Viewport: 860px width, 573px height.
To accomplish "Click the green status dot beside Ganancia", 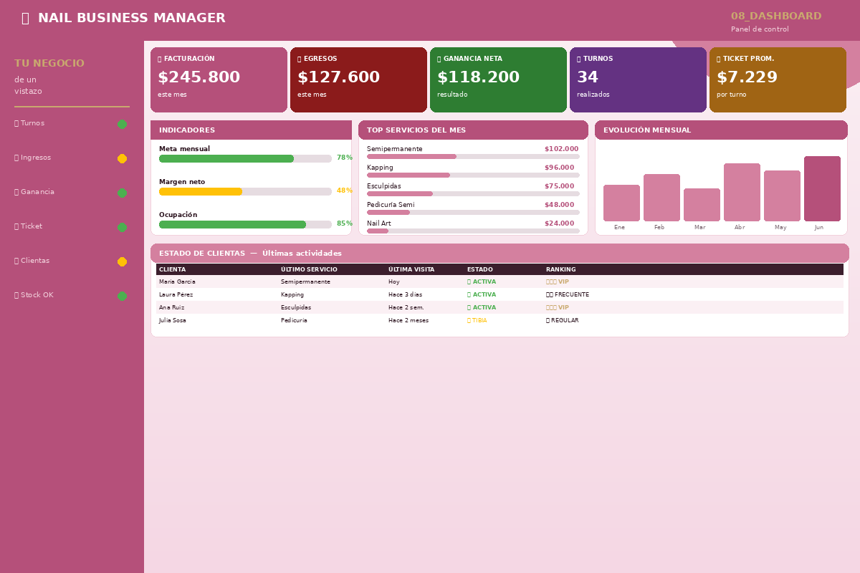I will (x=122, y=193).
